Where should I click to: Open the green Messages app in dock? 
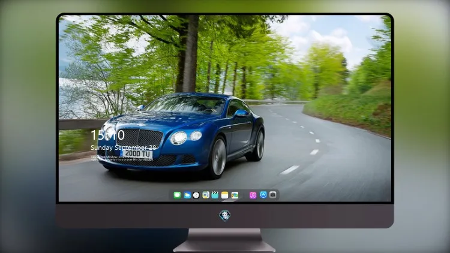tap(177, 195)
